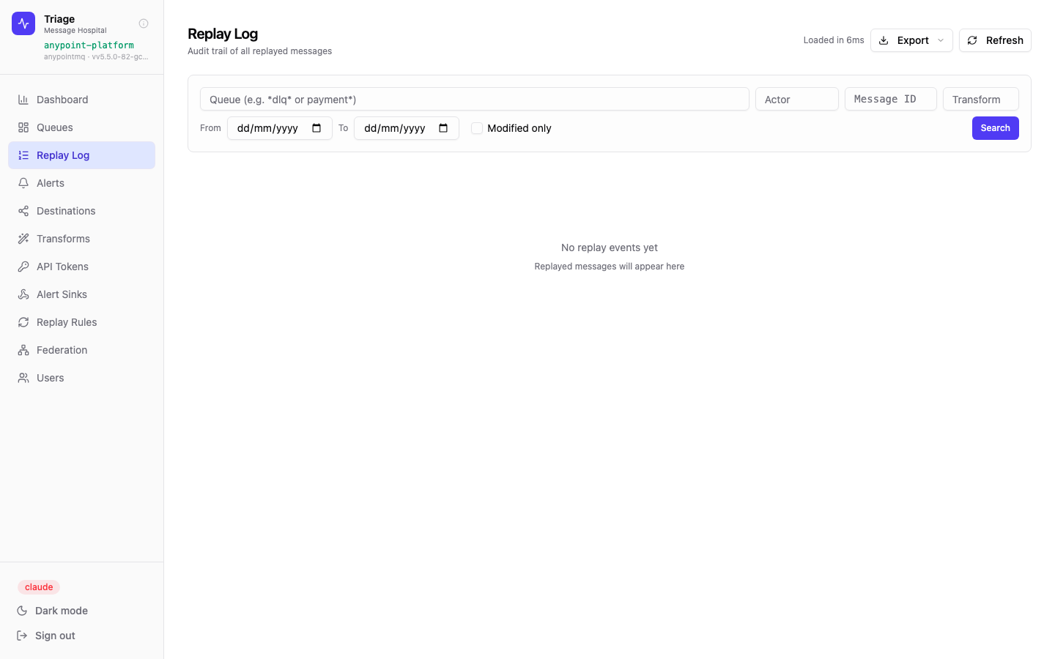Click the Export button label
Screen dimensions: 1055x659
[913, 40]
